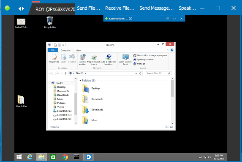
Task: Open Command Prompt from the taskbar
Action: coord(77,157)
